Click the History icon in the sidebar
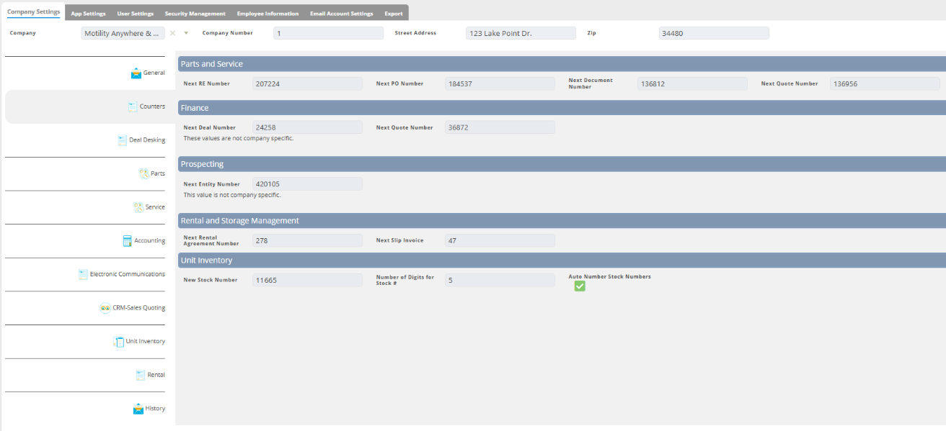The height and width of the screenshot is (431, 946). coord(138,409)
